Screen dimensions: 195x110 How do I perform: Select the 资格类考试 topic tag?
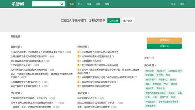click(151, 106)
